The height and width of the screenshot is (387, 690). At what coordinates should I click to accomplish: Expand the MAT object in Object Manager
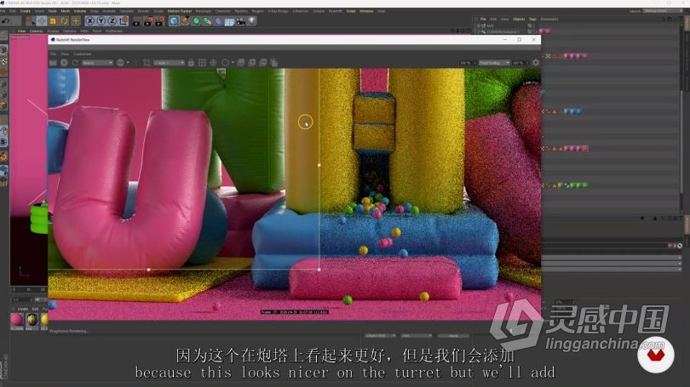coord(479,26)
